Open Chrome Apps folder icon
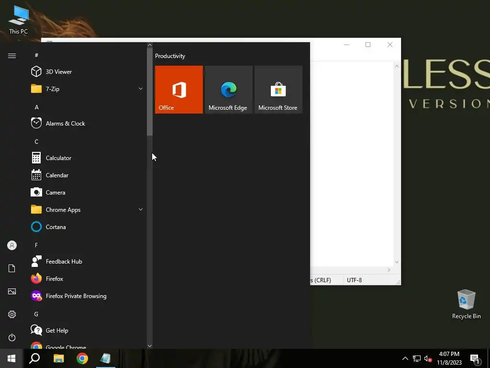 (x=36, y=209)
